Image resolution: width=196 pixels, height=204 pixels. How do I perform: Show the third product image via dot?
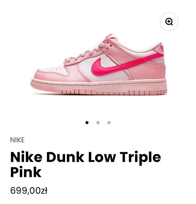109,123
